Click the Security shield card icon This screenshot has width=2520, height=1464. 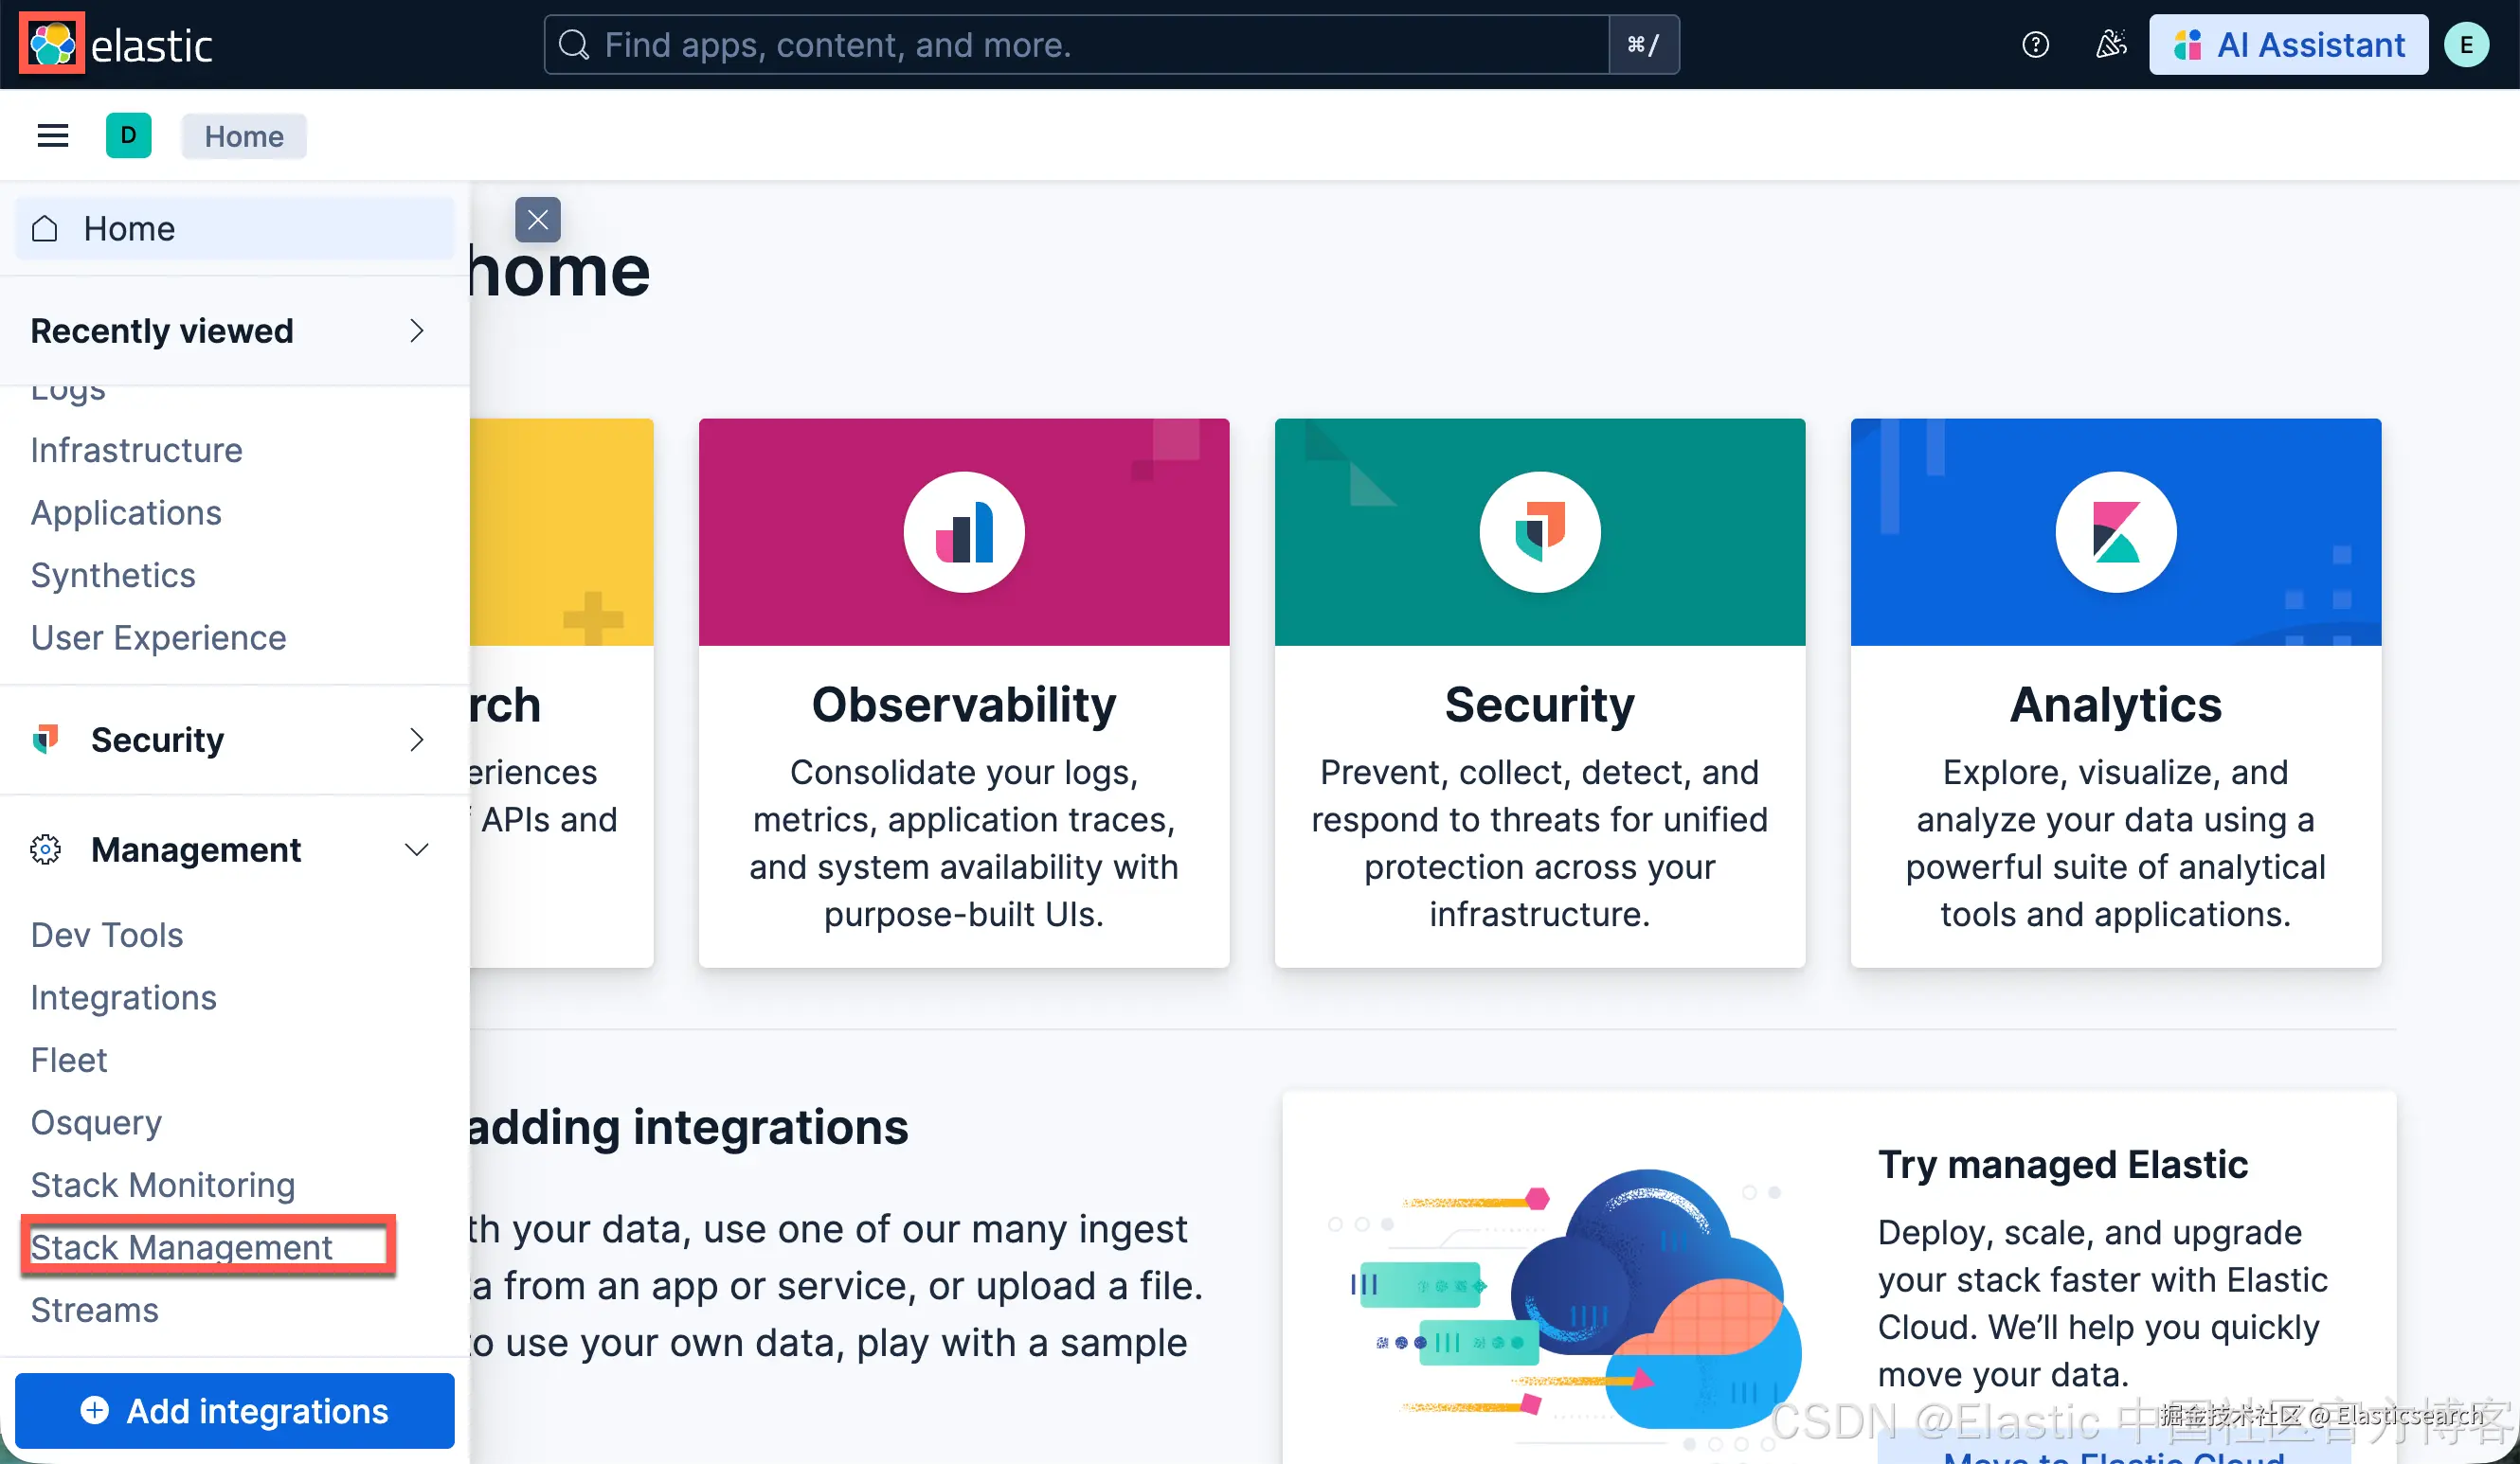click(1540, 532)
